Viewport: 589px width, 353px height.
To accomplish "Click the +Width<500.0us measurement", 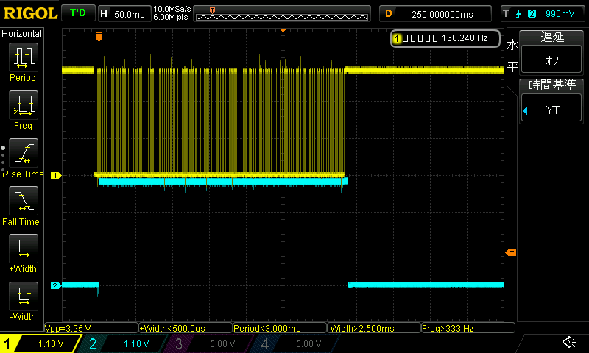I will point(186,328).
